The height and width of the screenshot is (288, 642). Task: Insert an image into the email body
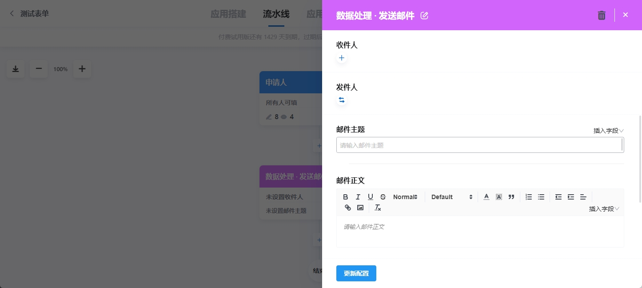[360, 208]
